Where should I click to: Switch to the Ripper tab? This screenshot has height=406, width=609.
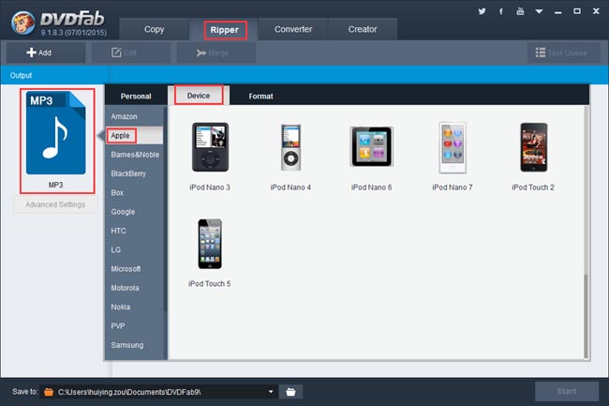click(x=225, y=30)
